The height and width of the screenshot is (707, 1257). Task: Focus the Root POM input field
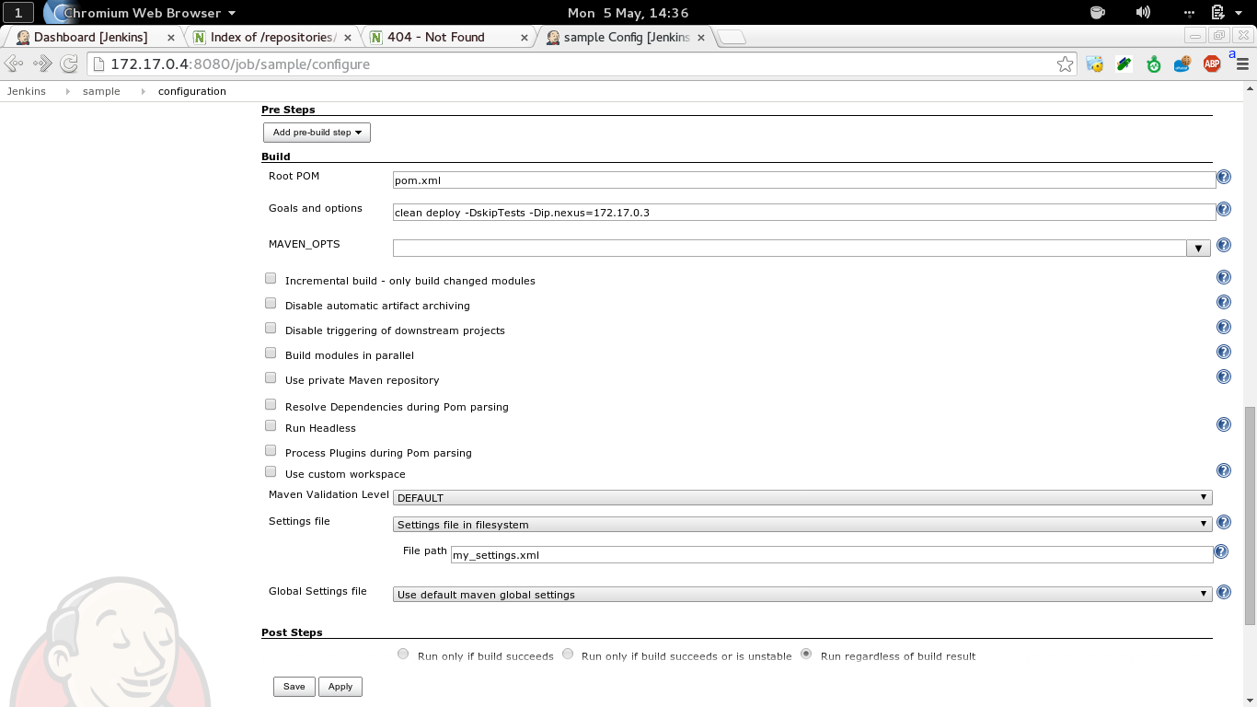pyautogui.click(x=804, y=180)
